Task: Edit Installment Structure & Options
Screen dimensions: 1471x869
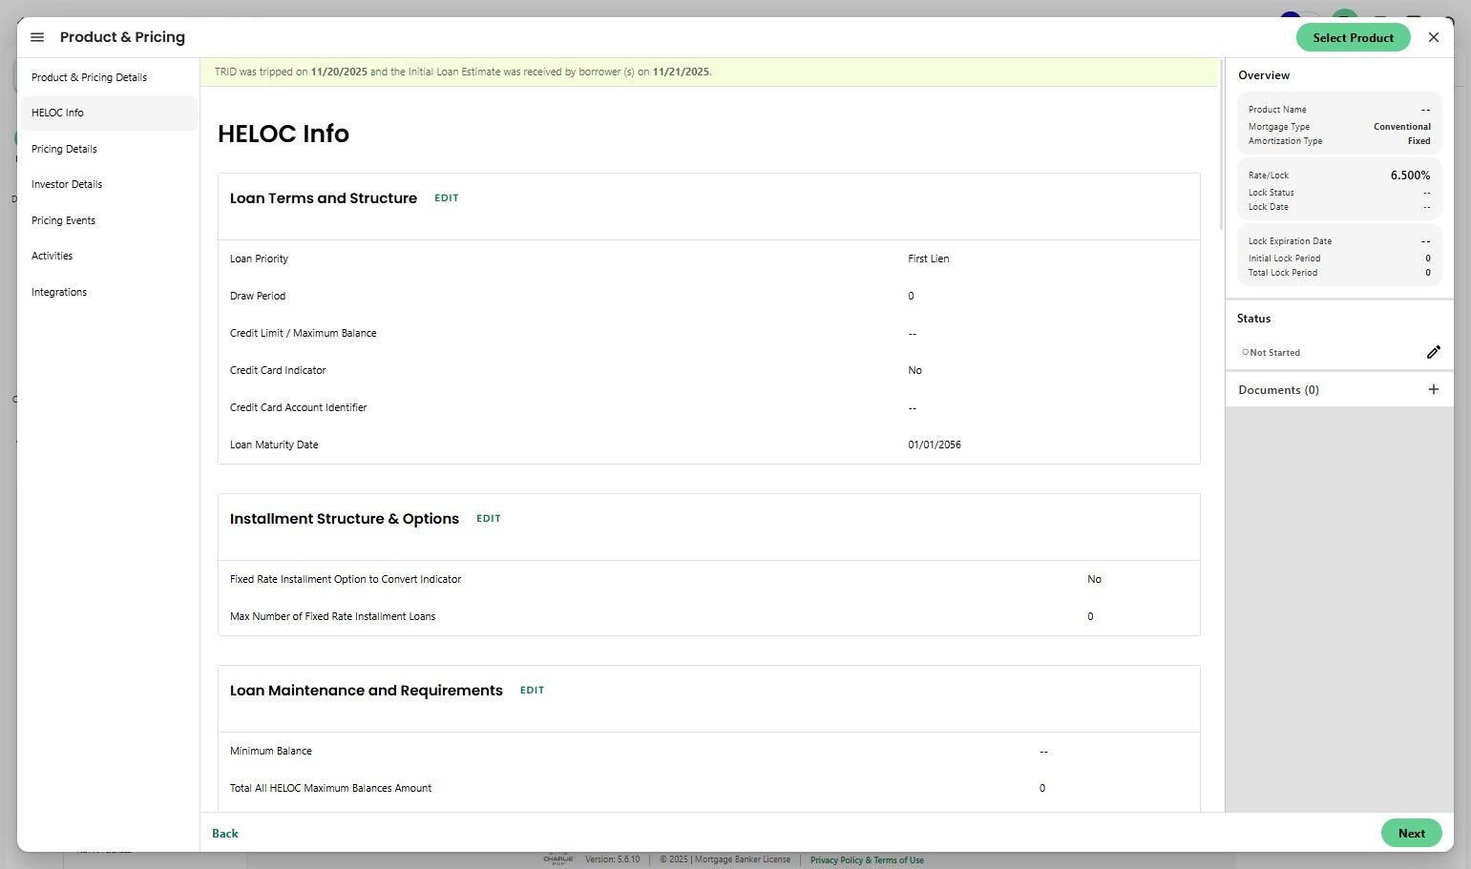Action: click(489, 519)
